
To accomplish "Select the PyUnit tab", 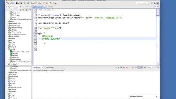I will (x=50, y=68).
